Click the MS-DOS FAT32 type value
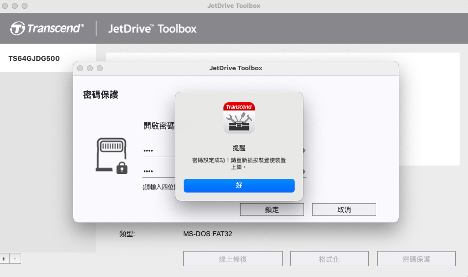Viewport: 468px width, 277px height. tap(207, 234)
